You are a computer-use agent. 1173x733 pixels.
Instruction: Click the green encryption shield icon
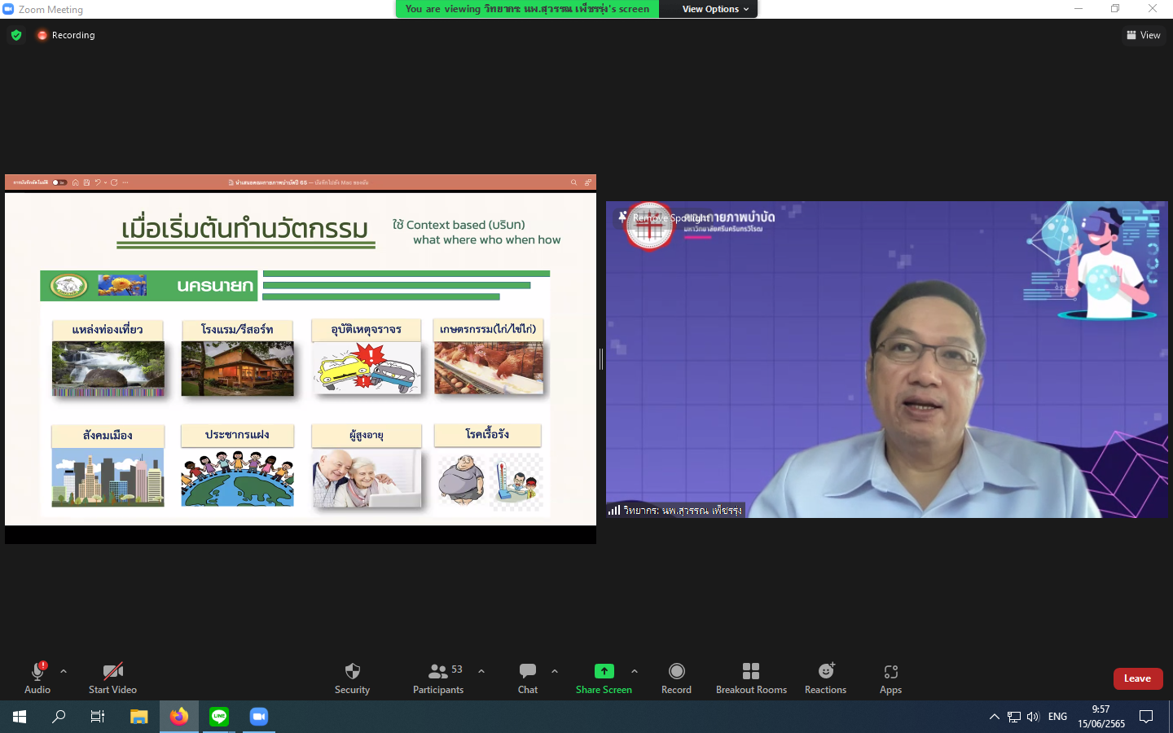click(x=16, y=35)
